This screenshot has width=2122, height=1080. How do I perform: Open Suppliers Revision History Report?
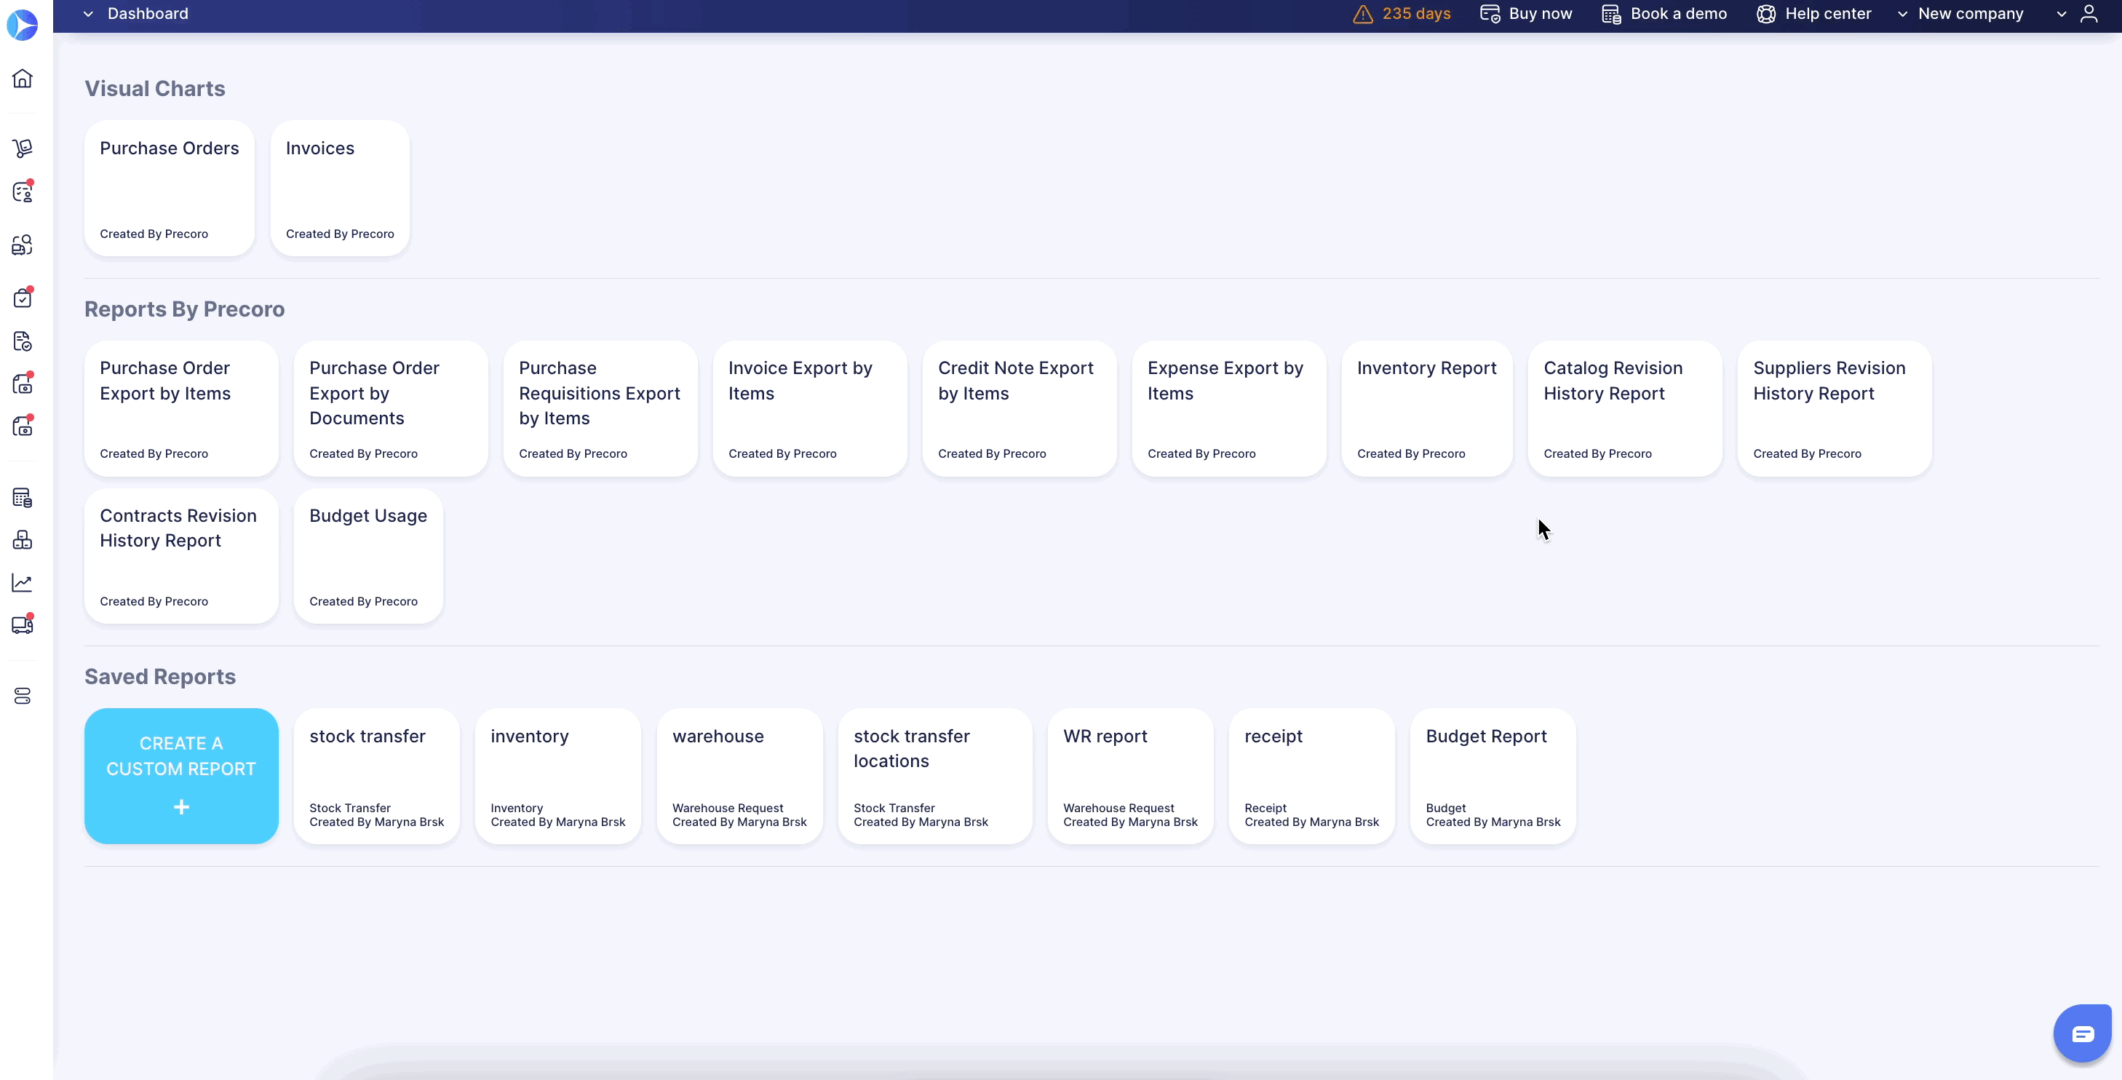point(1835,408)
